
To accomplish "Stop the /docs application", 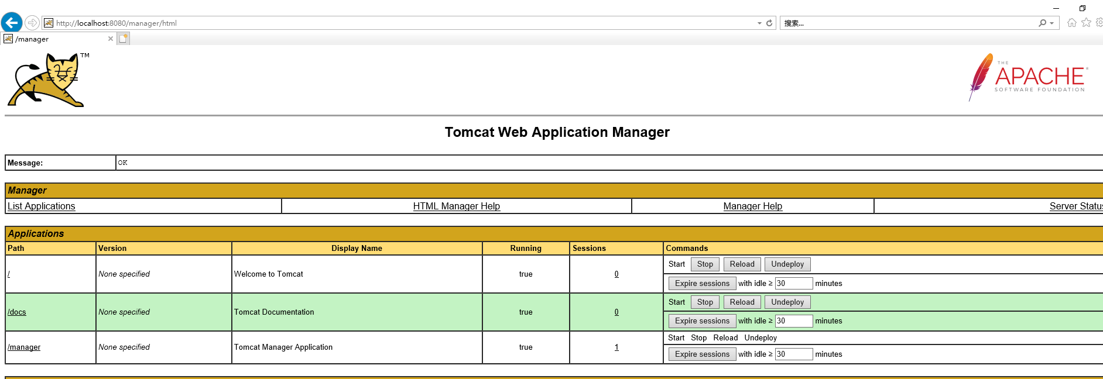I will 705,302.
